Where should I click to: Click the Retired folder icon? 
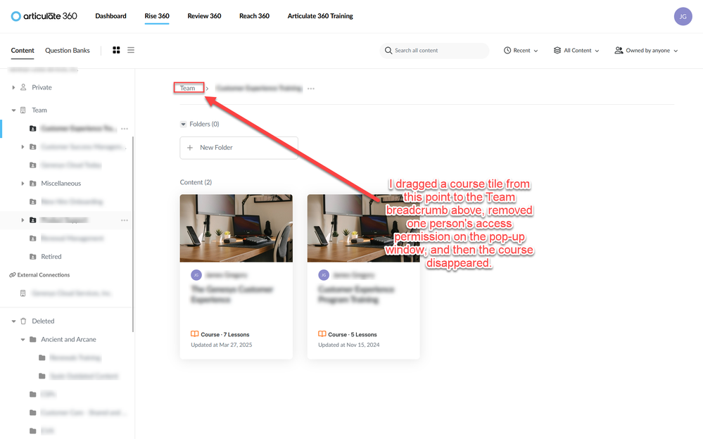[x=33, y=257]
